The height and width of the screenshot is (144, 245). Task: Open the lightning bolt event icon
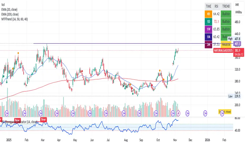(x=178, y=113)
